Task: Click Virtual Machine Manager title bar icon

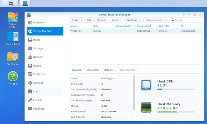Action: 29,15
